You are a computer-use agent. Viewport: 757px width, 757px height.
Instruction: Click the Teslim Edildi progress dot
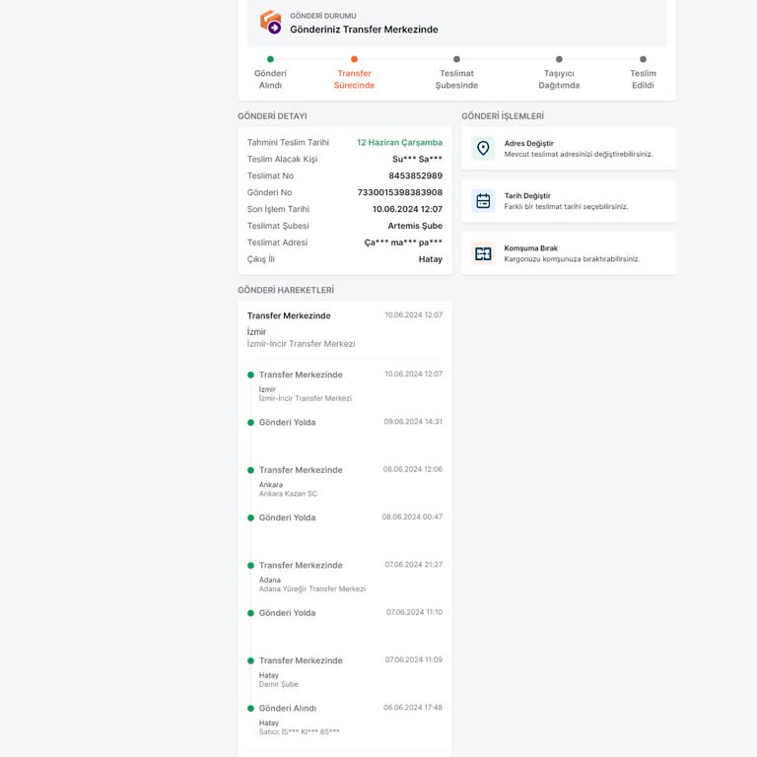click(x=643, y=59)
